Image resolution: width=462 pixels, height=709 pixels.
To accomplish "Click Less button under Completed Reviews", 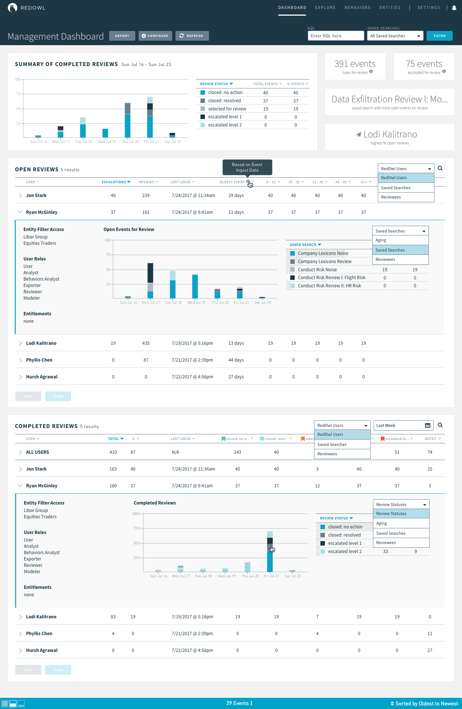I will tap(28, 670).
